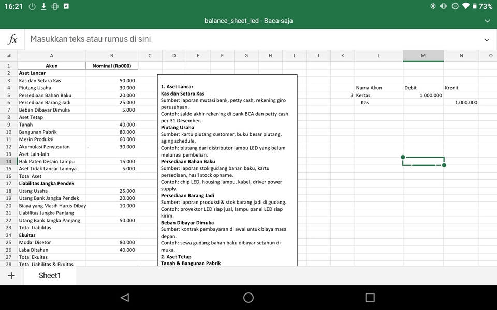Expand the ribbon with top chevron

point(487,21)
